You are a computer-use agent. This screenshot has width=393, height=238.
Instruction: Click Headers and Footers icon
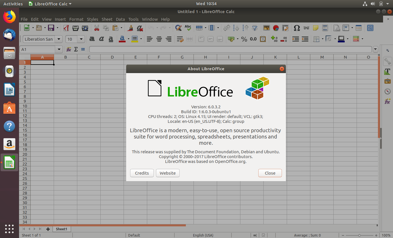325,28
